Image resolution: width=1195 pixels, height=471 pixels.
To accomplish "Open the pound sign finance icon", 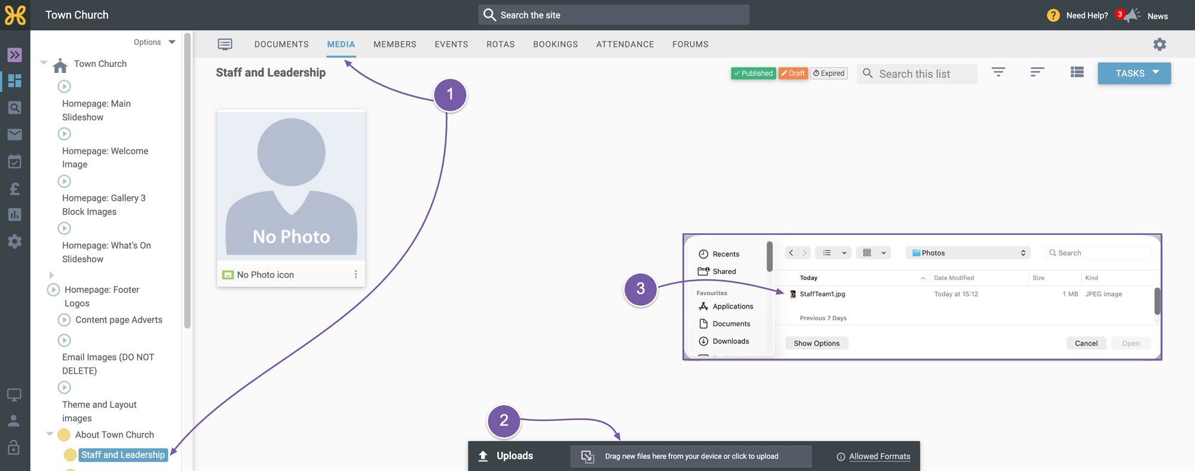I will [14, 188].
